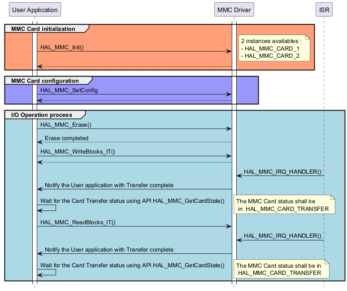Select the MMC Card configuration frame label

45,81
